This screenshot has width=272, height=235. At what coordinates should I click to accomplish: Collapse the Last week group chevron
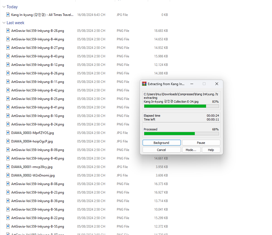tap(4, 23)
